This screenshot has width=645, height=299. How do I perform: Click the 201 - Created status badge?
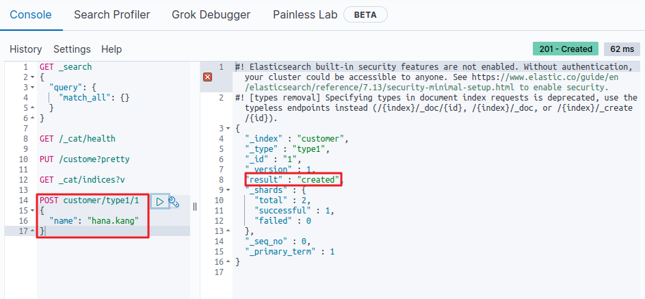click(x=566, y=49)
